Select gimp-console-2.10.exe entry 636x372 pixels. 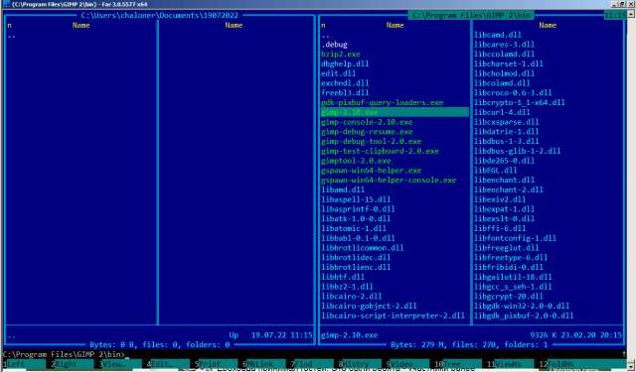367,122
